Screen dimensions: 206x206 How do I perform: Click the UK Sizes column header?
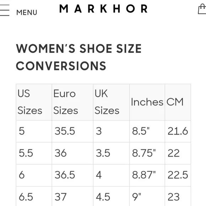point(112,102)
